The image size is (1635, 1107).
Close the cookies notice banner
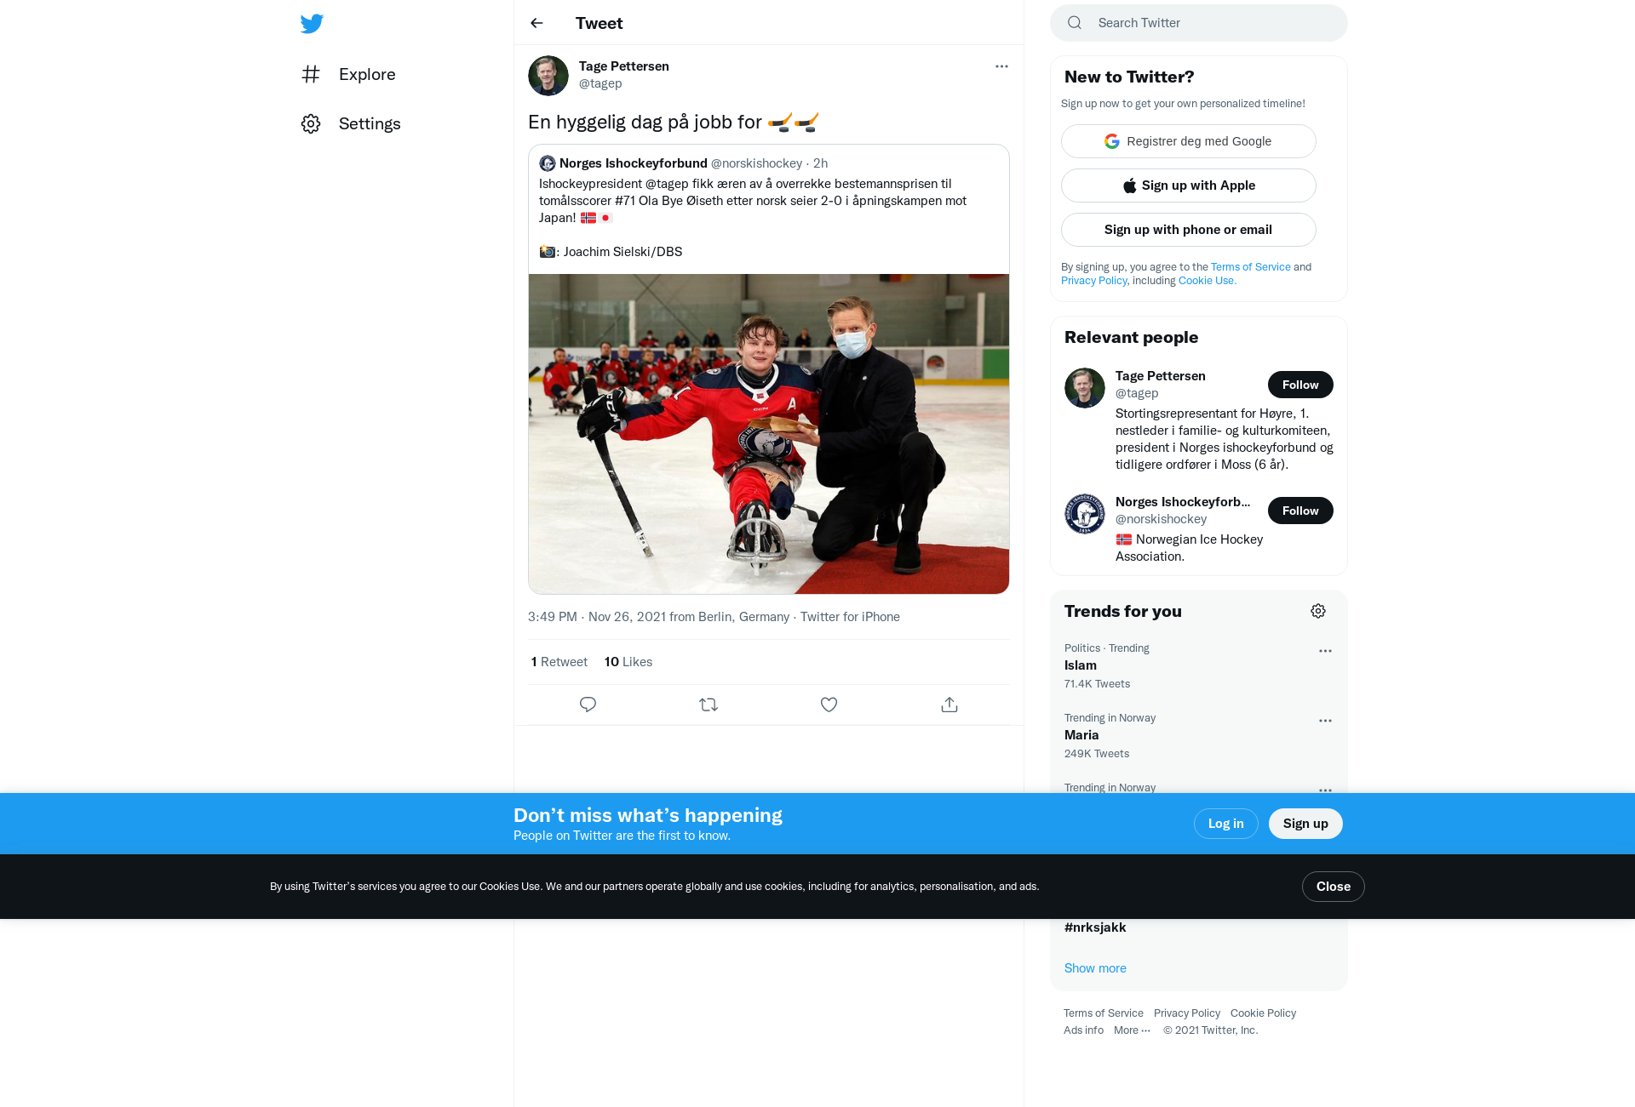tap(1334, 887)
